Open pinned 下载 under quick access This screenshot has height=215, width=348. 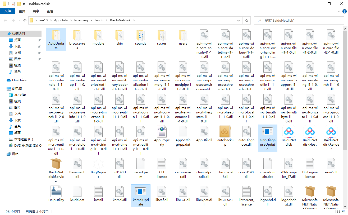pyautogui.click(x=17, y=46)
